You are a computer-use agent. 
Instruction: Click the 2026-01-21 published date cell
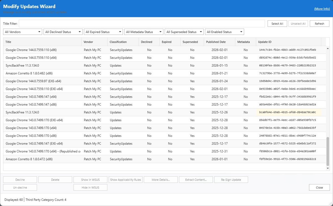point(220,73)
